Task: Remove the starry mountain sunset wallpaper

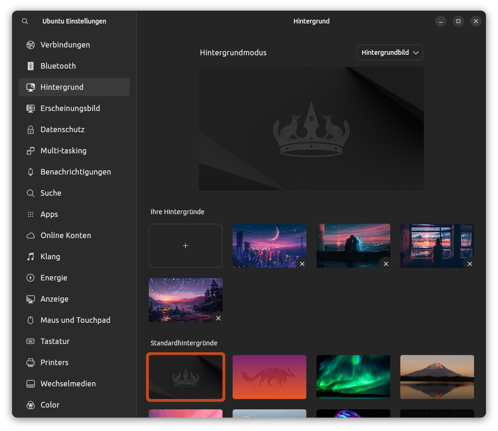Action: (218, 318)
